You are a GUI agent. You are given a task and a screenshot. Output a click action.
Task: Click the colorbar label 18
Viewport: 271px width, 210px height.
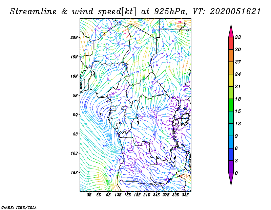237,99
